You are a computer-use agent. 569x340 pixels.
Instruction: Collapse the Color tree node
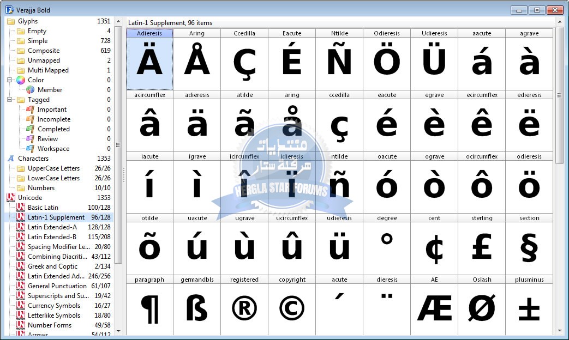[x=10, y=80]
